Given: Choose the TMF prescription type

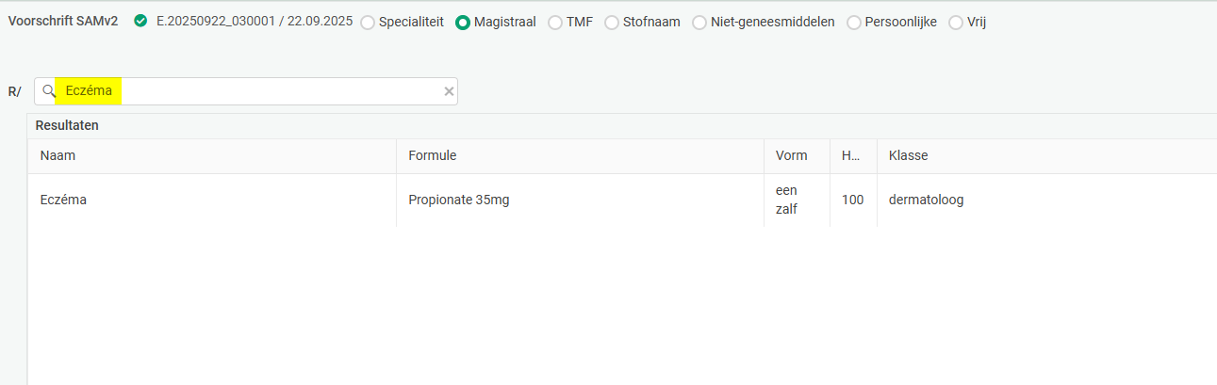Looking at the screenshot, I should tap(555, 23).
